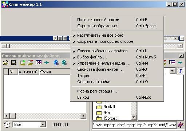Add a file using the green-arrow folder icon

pyautogui.click(x=23, y=63)
